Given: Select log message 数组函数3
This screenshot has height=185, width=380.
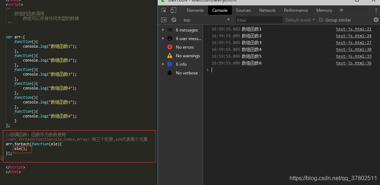Looking at the screenshot, I should (252, 43).
